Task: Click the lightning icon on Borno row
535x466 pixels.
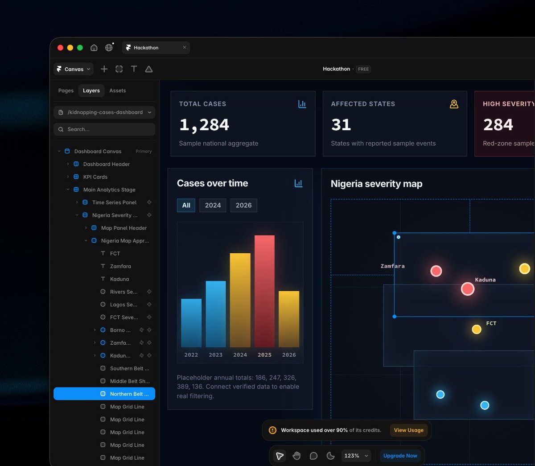Action: click(141, 330)
